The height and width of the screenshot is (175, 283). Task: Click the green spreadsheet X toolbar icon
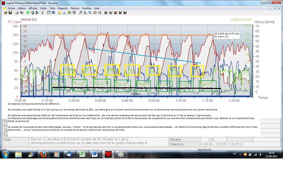[69, 12]
